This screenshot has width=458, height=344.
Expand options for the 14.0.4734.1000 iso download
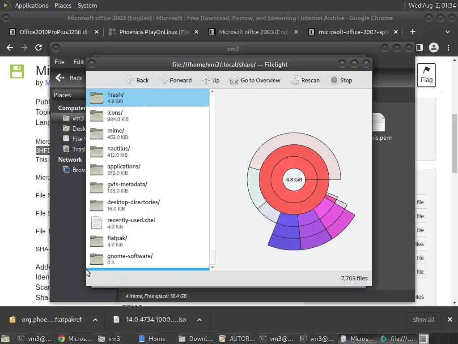pyautogui.click(x=199, y=320)
